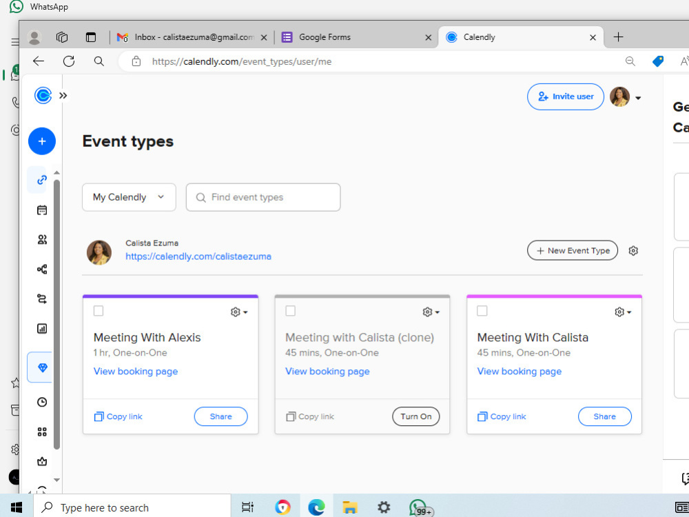Click the diamond Upgrade plan icon
This screenshot has width=689, height=517.
pyautogui.click(x=42, y=367)
